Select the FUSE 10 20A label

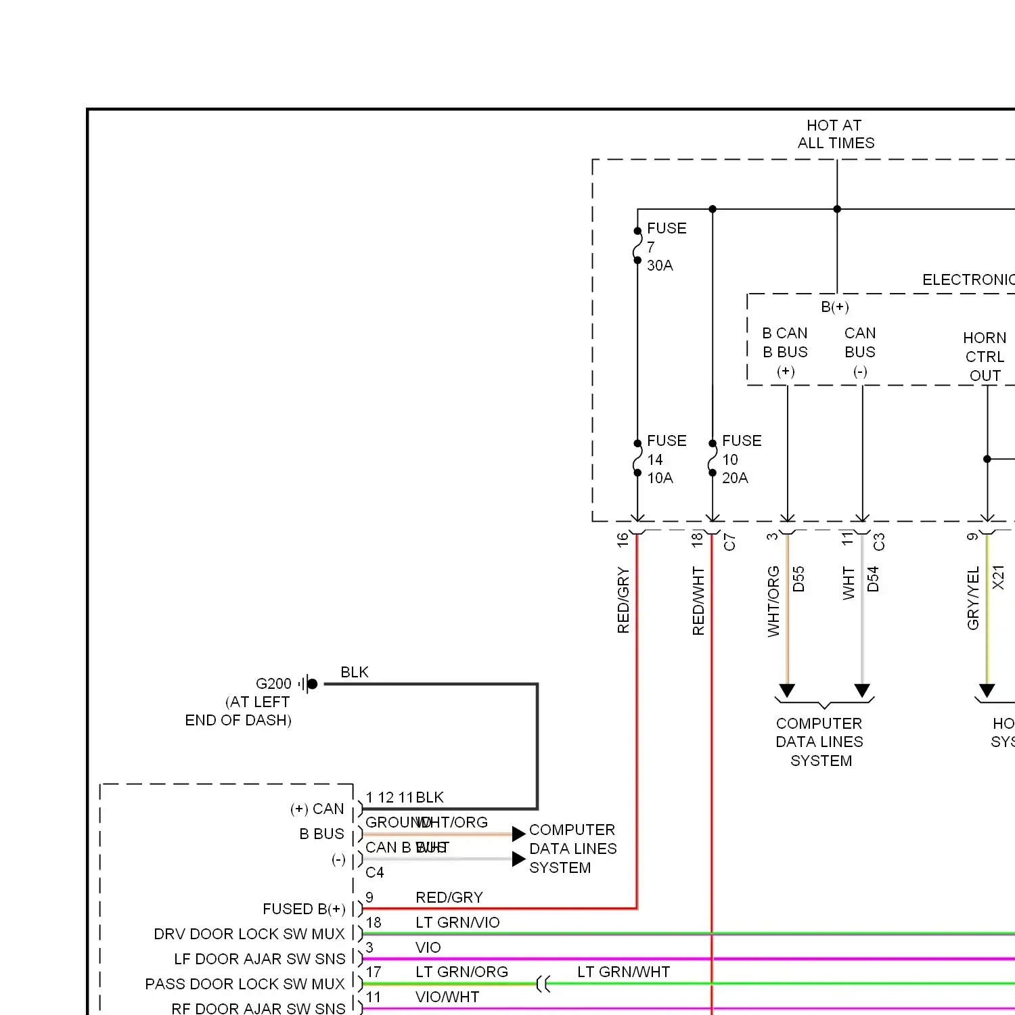741,459
